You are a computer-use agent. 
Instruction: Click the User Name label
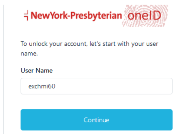37,70
